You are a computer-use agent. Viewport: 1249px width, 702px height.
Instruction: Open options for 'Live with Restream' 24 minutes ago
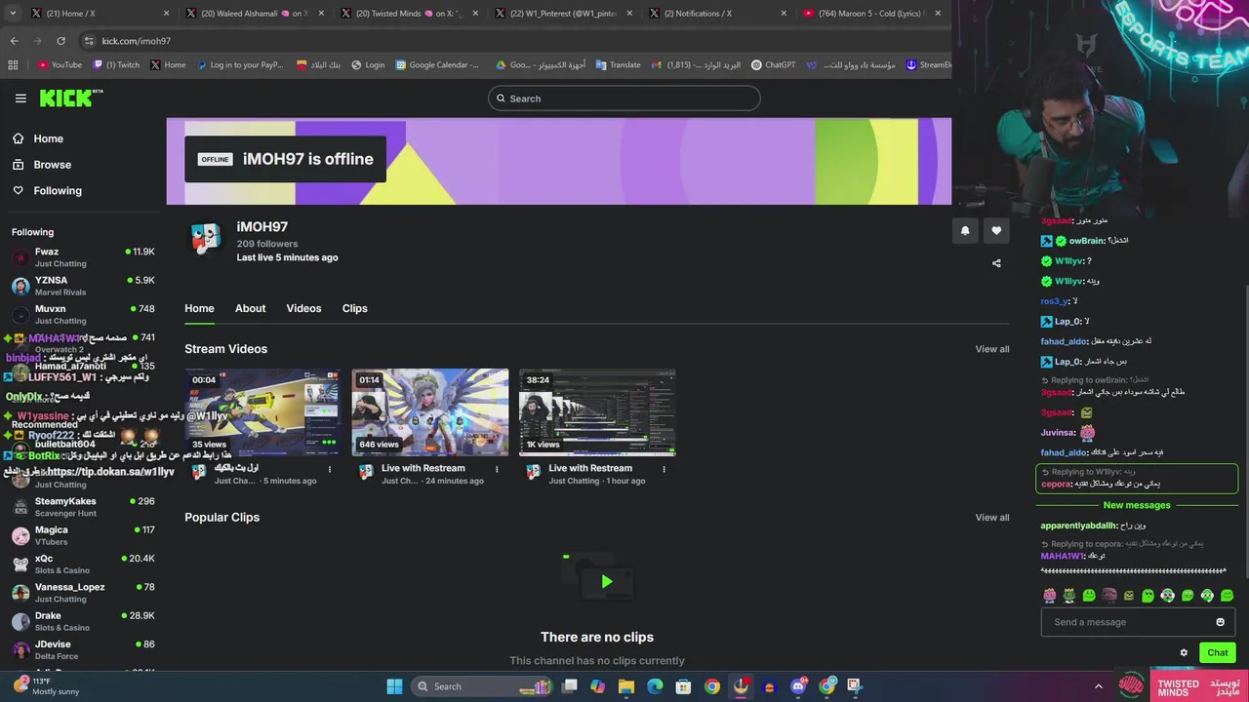pyautogui.click(x=497, y=469)
